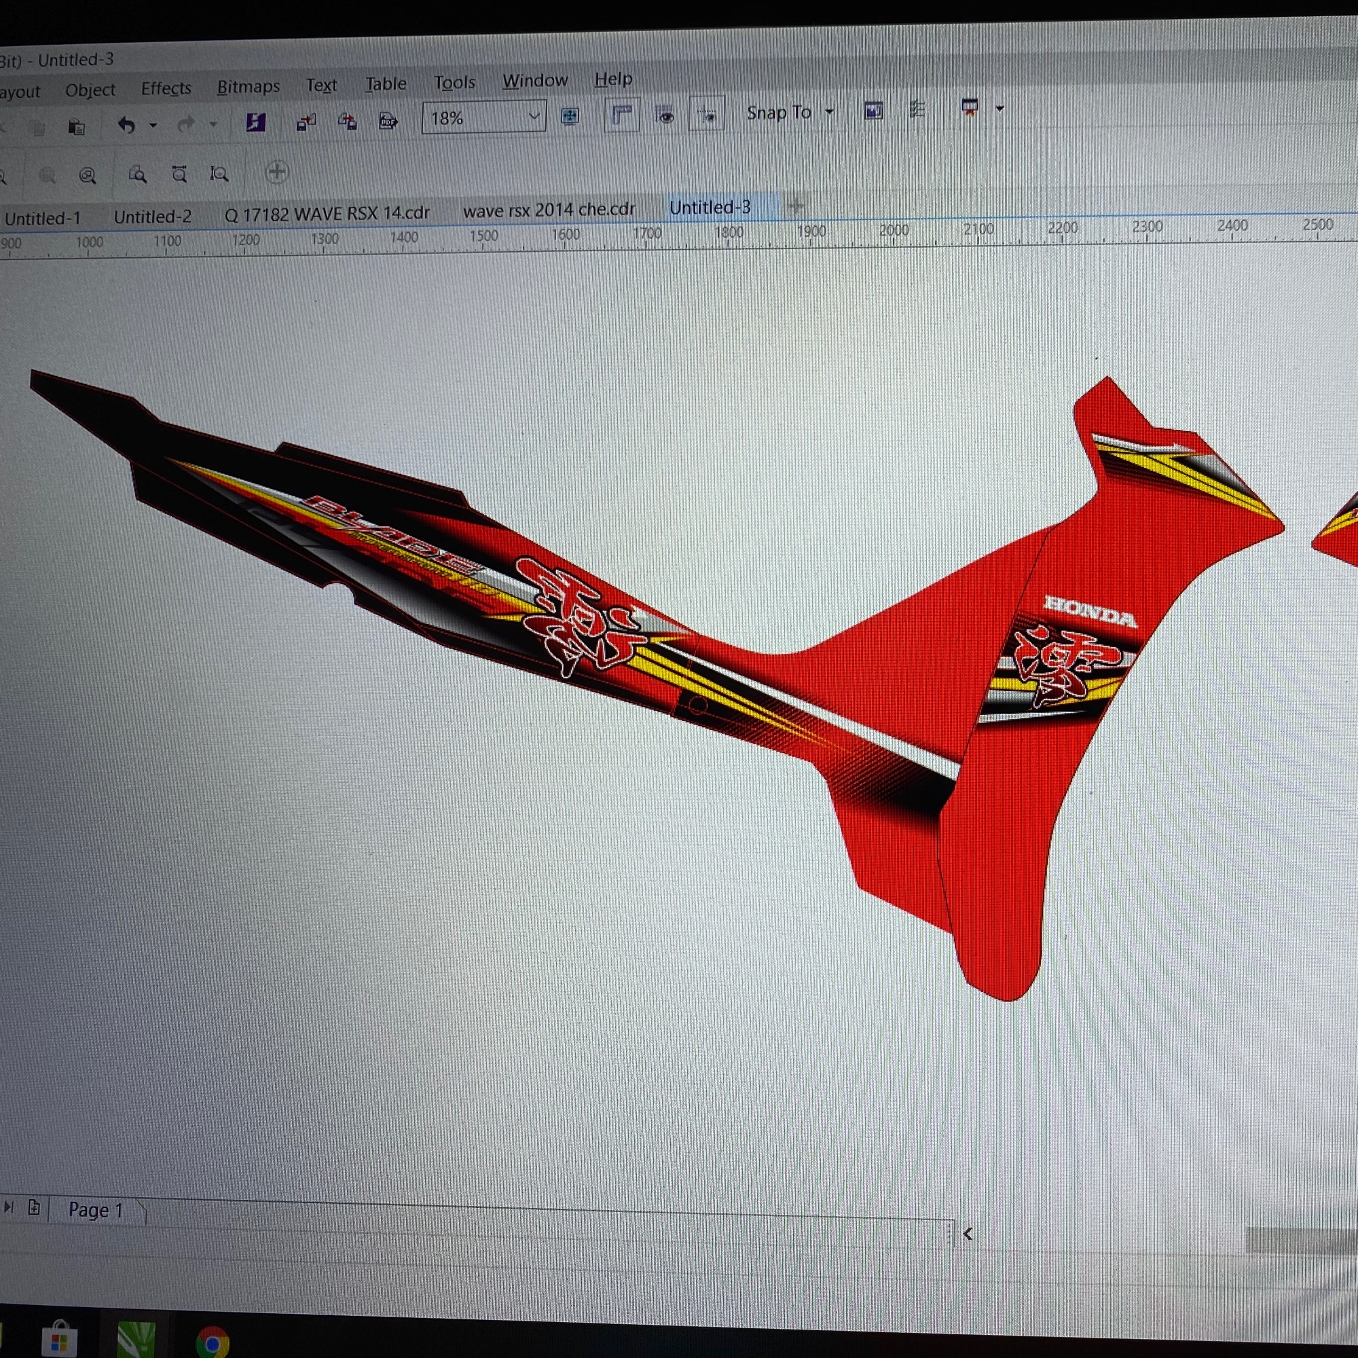Toggle the Show grid button

pos(665,114)
